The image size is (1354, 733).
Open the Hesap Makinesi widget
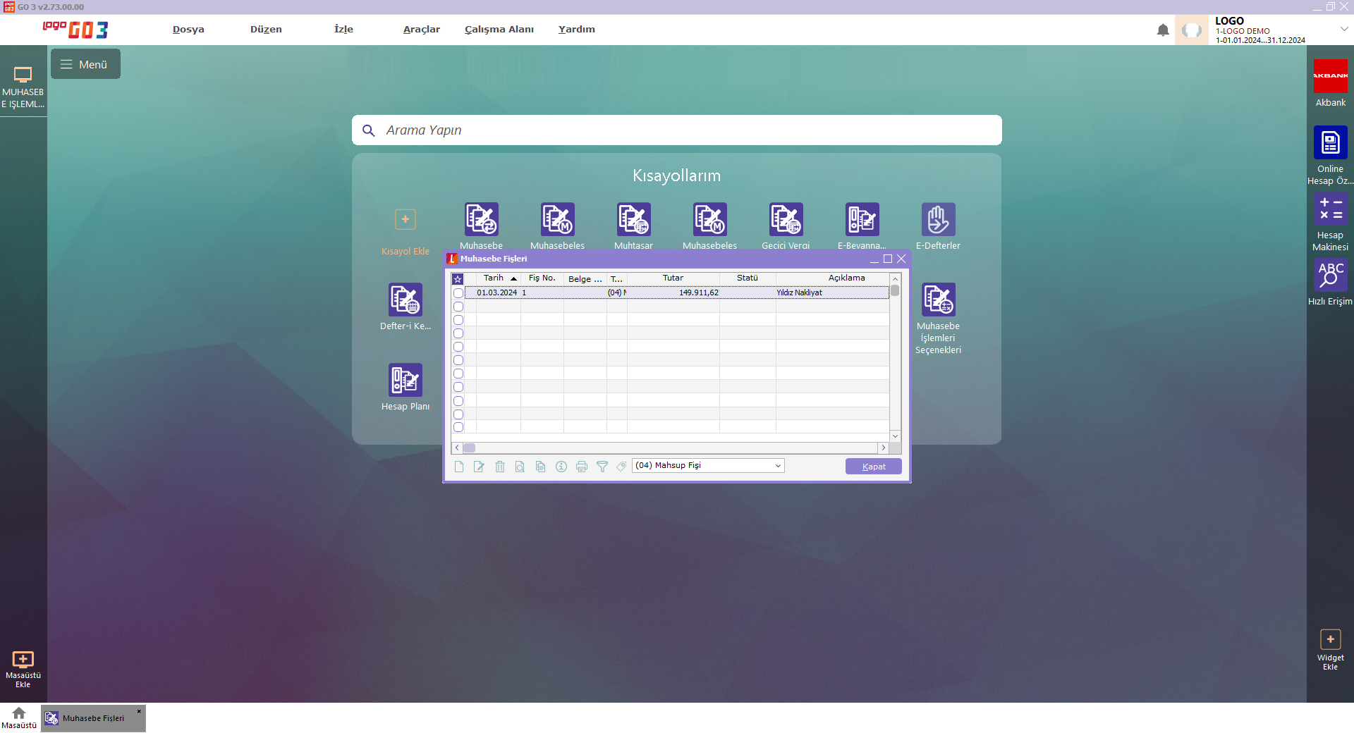tap(1330, 210)
